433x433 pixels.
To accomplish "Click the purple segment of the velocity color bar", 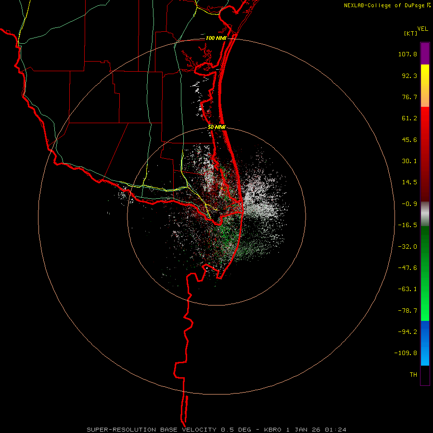I will pos(425,53).
